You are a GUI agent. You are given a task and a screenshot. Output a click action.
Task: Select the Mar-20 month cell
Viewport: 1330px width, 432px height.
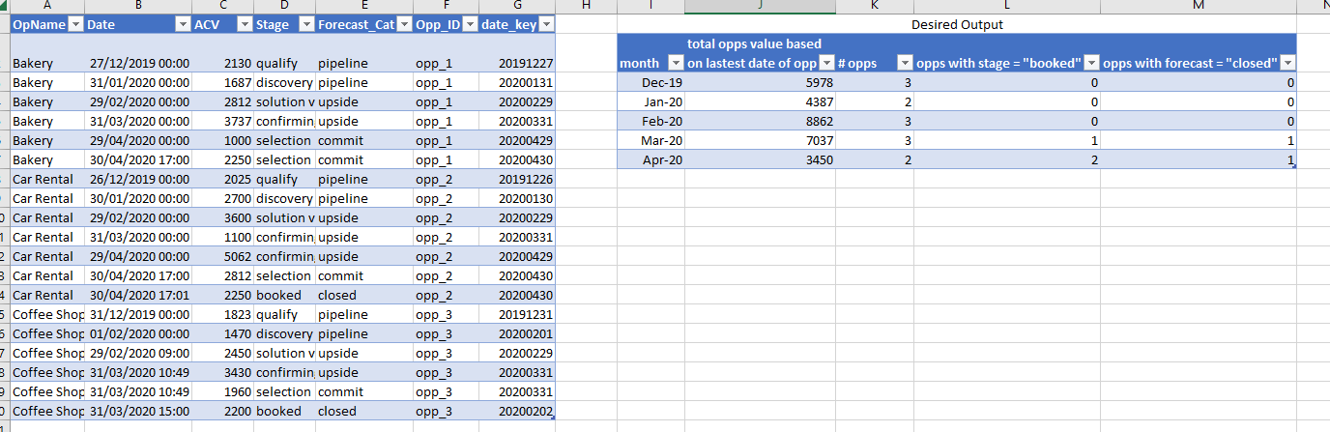click(651, 140)
